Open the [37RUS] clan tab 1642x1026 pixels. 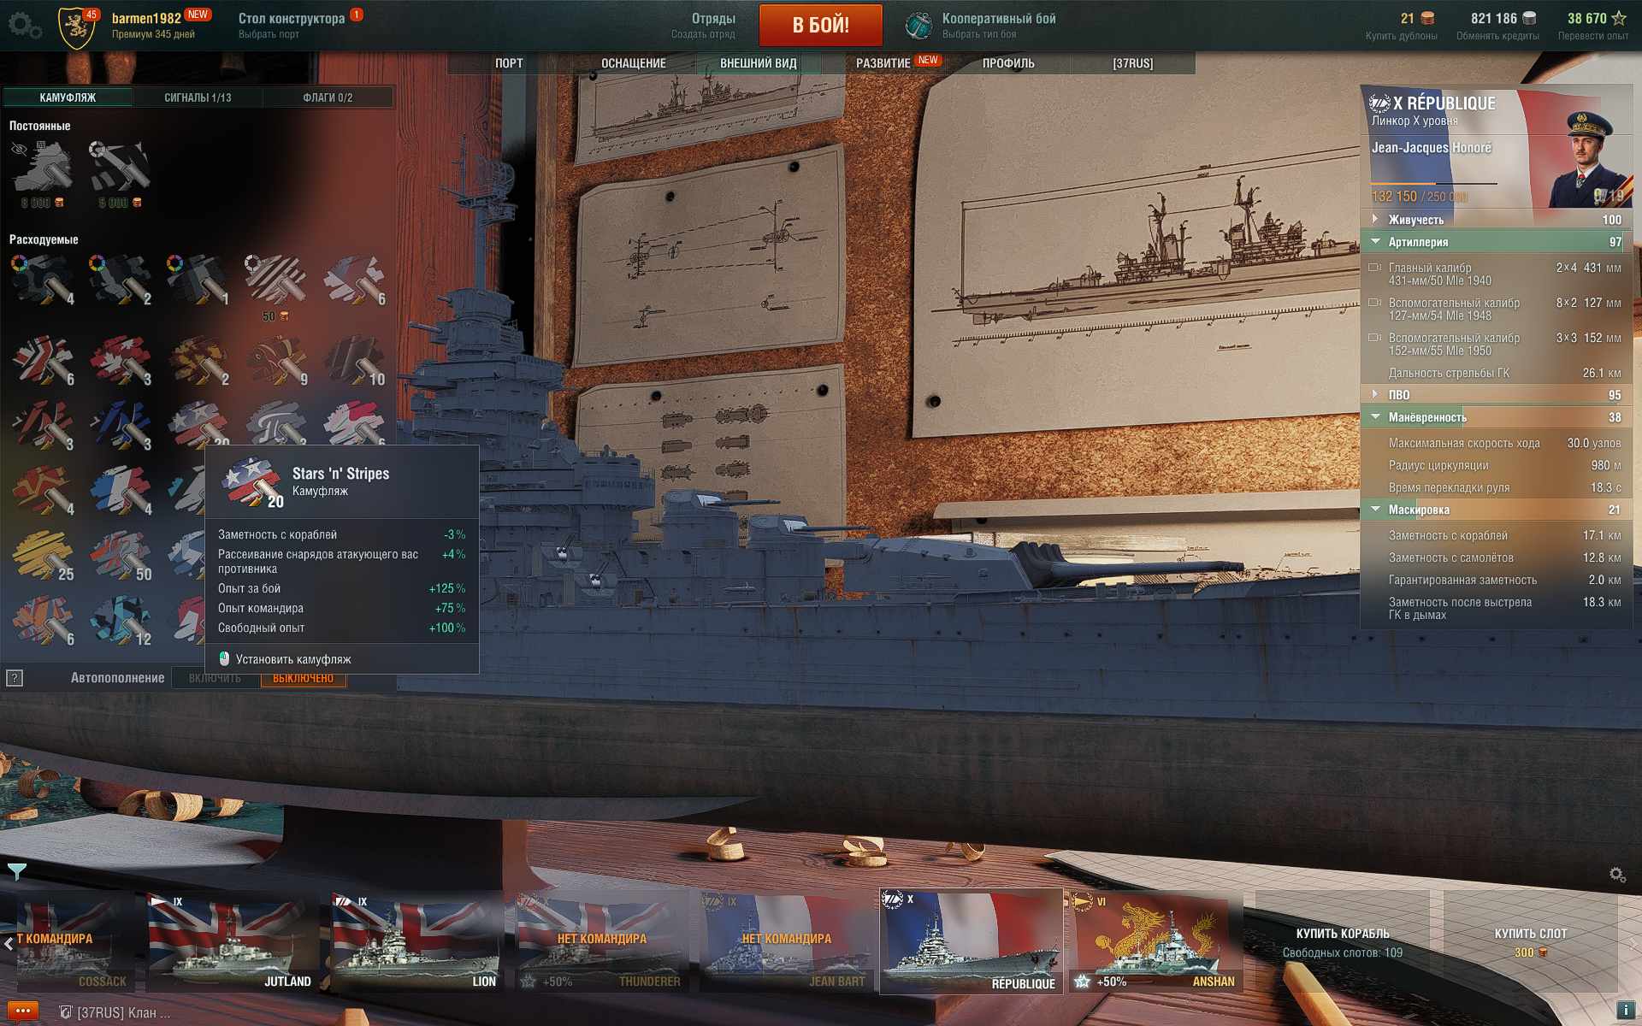[1133, 63]
